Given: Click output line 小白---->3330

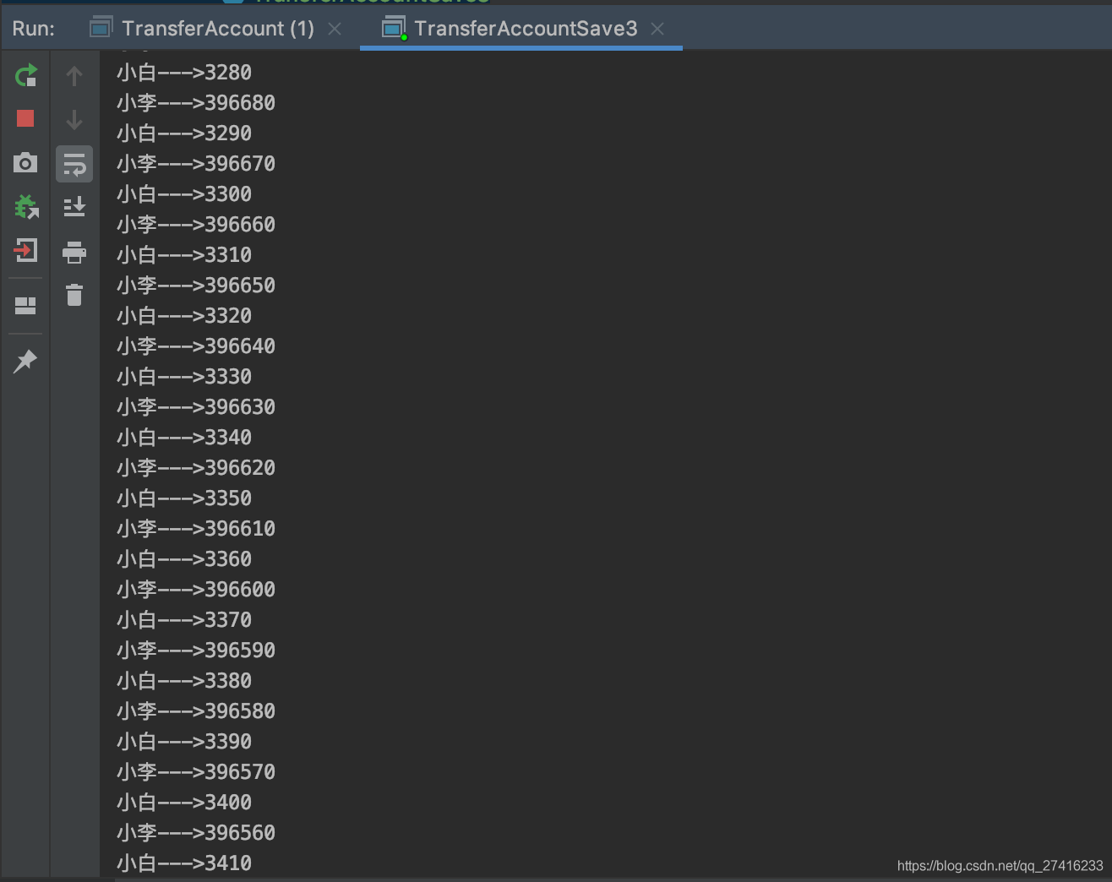Looking at the screenshot, I should [184, 377].
